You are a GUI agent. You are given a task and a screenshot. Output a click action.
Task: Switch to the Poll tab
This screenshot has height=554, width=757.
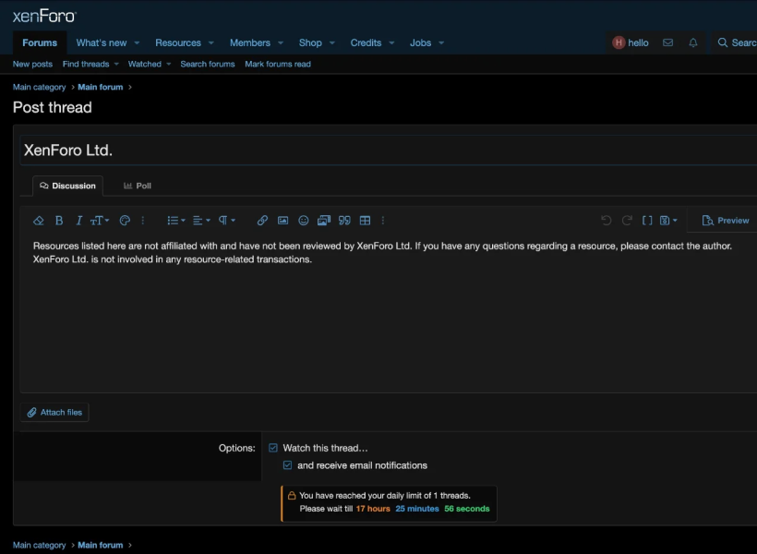click(138, 186)
